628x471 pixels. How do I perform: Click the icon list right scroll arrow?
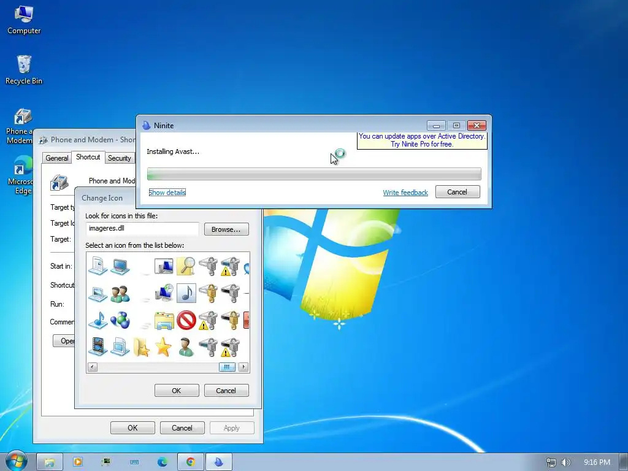(243, 367)
